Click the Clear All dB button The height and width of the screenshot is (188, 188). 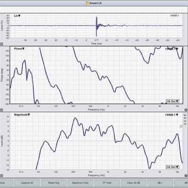[x=133, y=183]
